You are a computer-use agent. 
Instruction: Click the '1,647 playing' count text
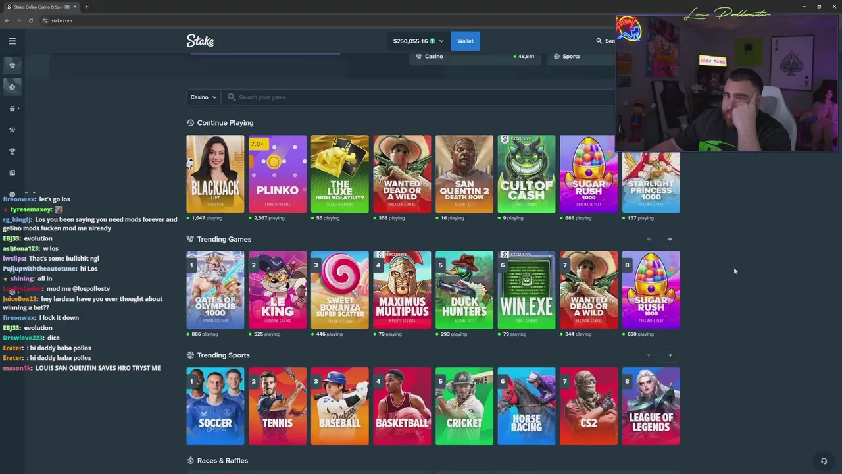coord(207,218)
